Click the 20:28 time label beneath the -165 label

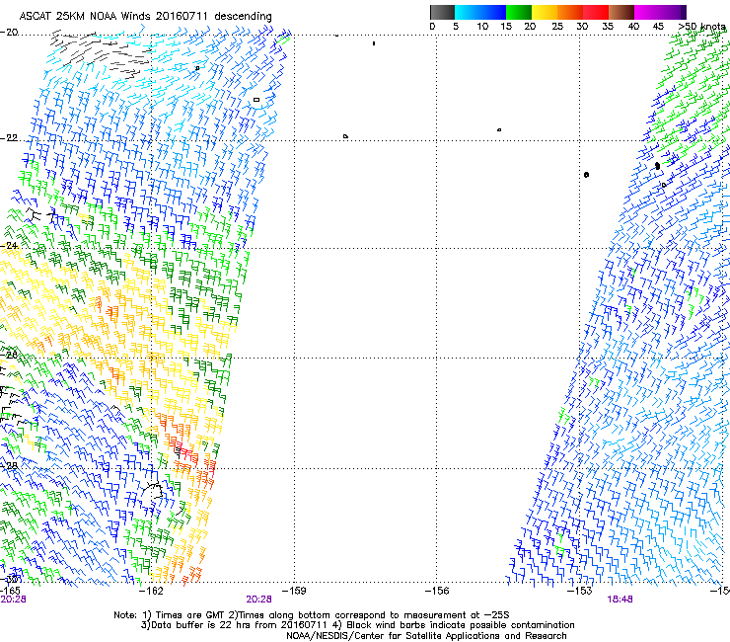13,600
